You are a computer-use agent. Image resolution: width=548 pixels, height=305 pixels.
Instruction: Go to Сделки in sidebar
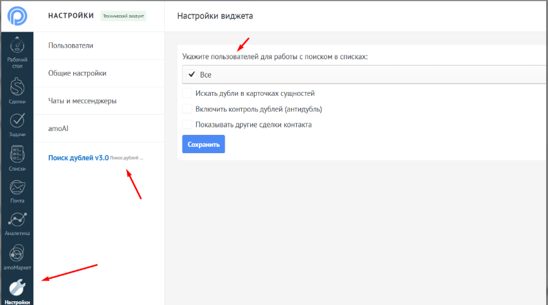pyautogui.click(x=18, y=88)
